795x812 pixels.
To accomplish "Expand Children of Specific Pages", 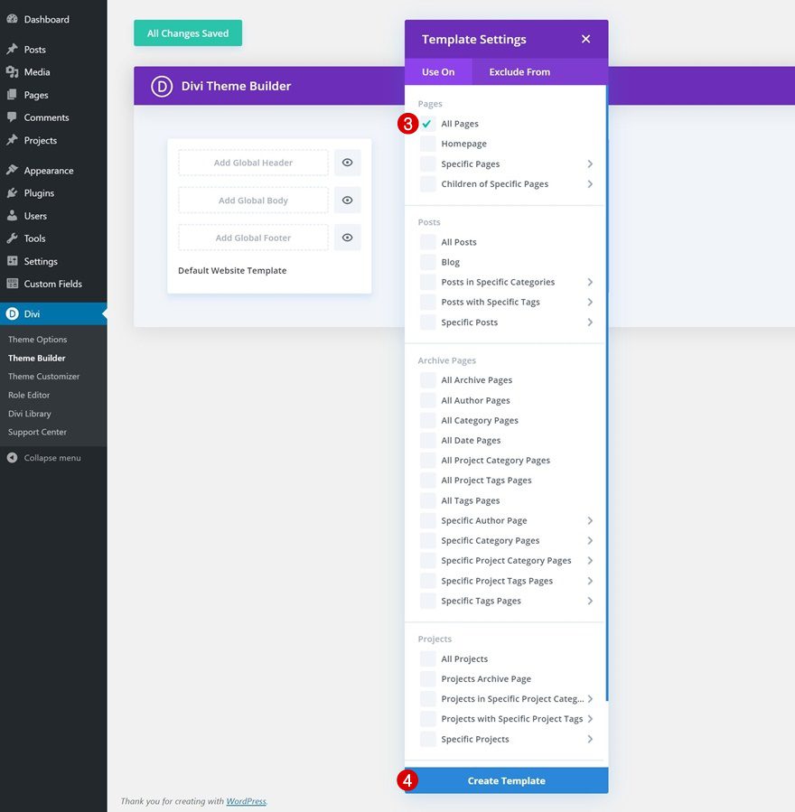I will click(x=592, y=183).
